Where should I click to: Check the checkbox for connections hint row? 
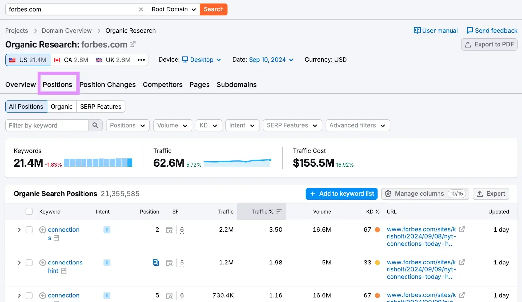click(x=29, y=263)
